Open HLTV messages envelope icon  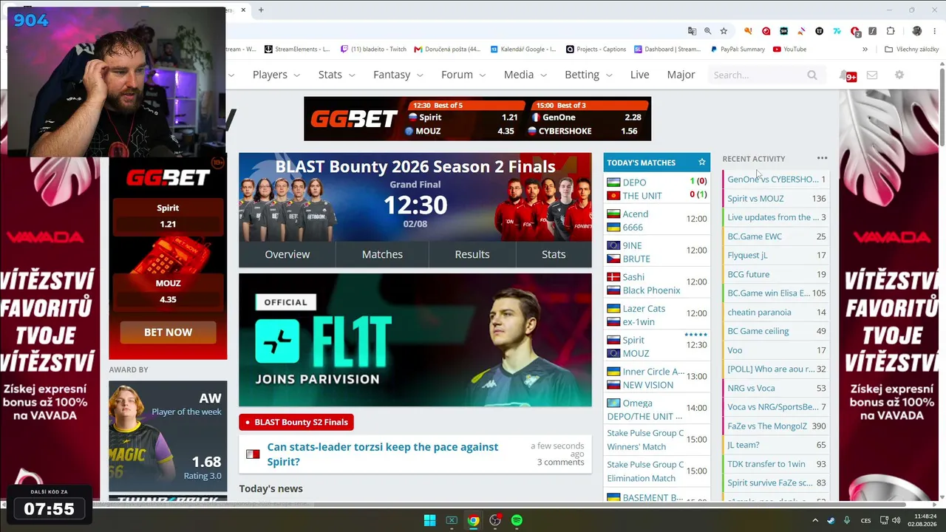click(x=872, y=75)
